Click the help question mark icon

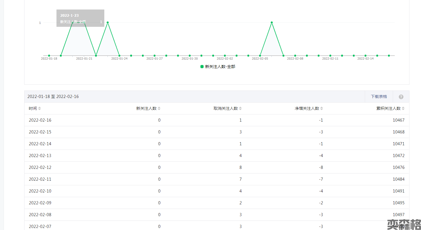[401, 97]
